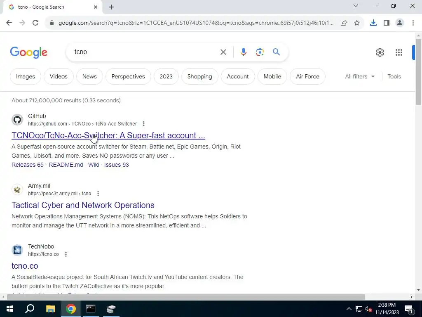Toggle the Chrome side panel icon

pyautogui.click(x=387, y=23)
